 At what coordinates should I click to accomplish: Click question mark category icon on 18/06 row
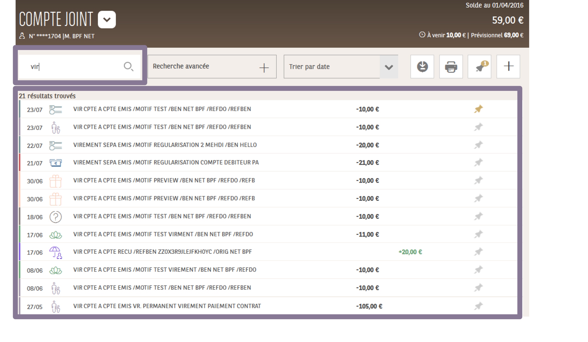tap(55, 217)
